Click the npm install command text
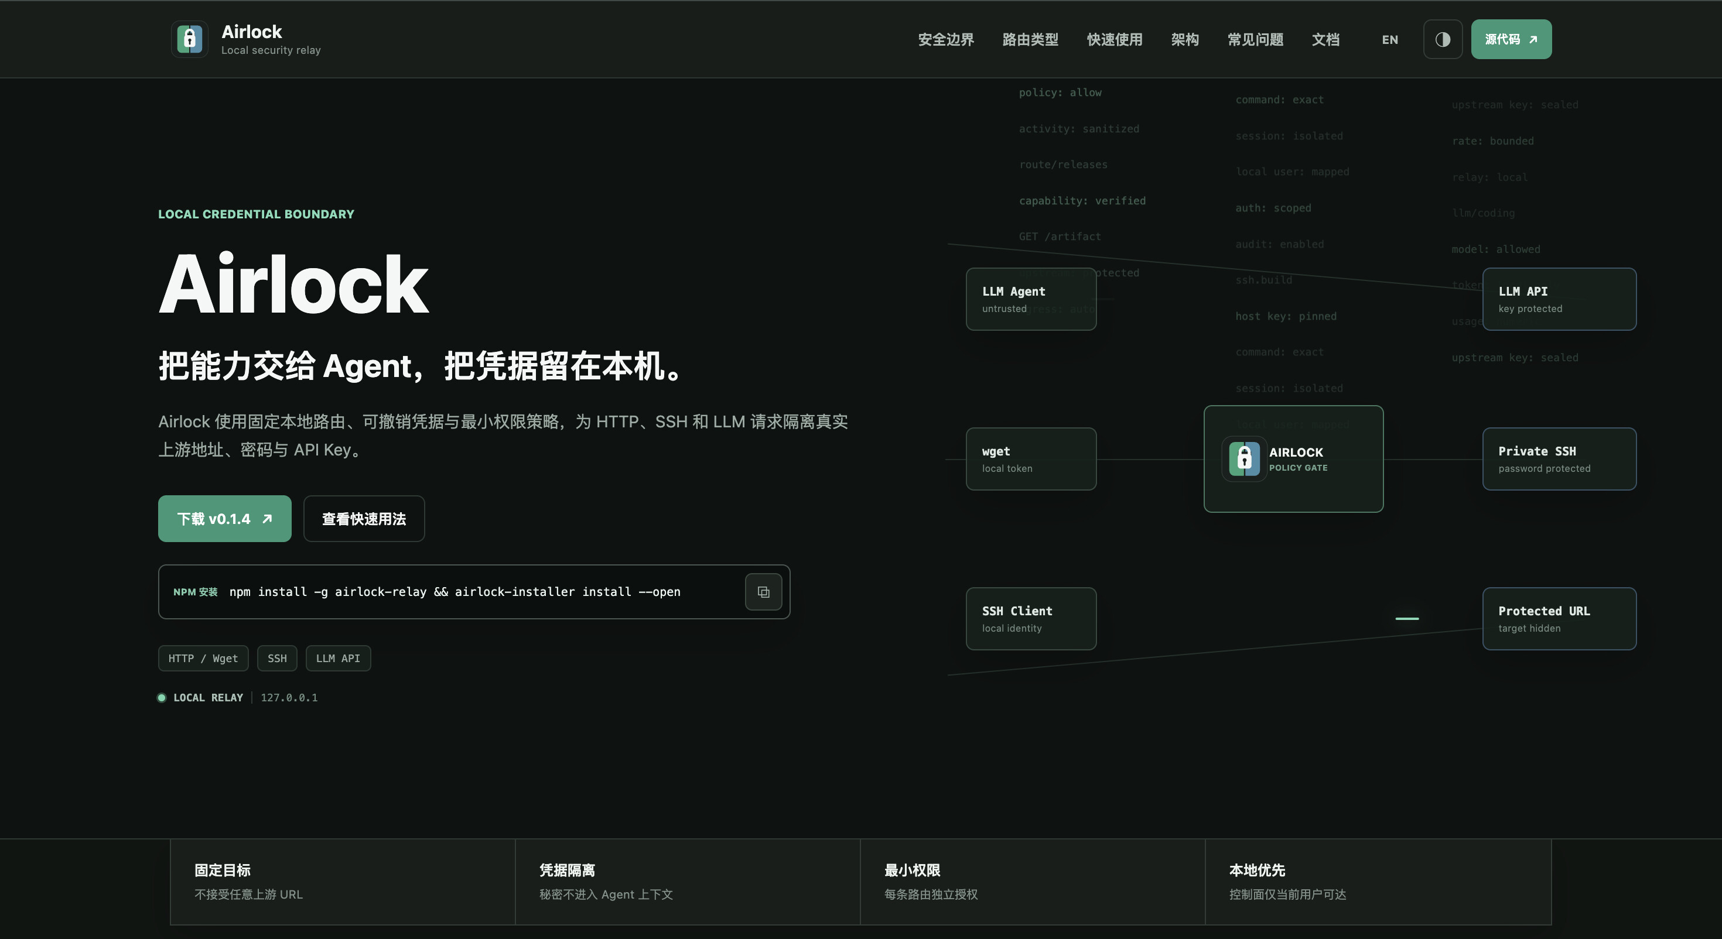This screenshot has height=939, width=1722. coord(455,592)
